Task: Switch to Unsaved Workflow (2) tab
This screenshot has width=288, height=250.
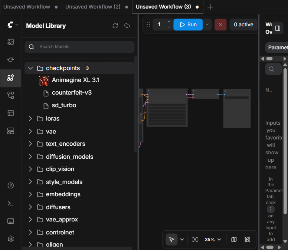Action: click(x=97, y=7)
